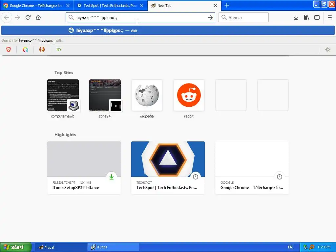Click the Search input box

pyautogui.click(x=243, y=17)
